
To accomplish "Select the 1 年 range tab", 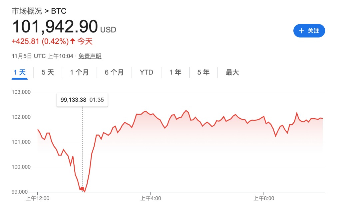I will pyautogui.click(x=175, y=72).
